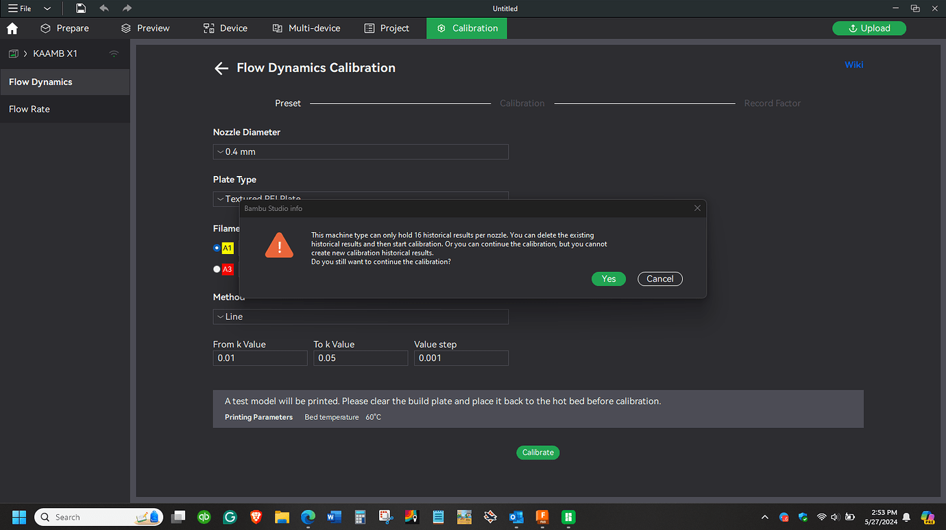The image size is (946, 530).
Task: Open the Method dropdown showing Line
Action: [361, 316]
